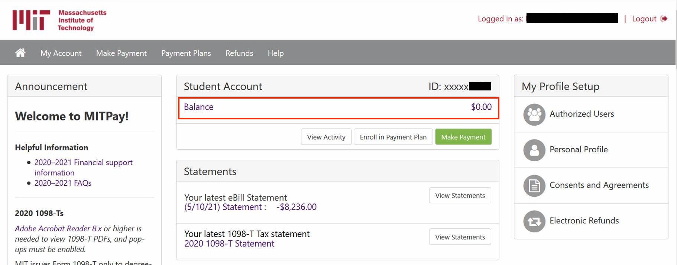Click the Balance label text
This screenshot has height=265, width=677.
198,107
